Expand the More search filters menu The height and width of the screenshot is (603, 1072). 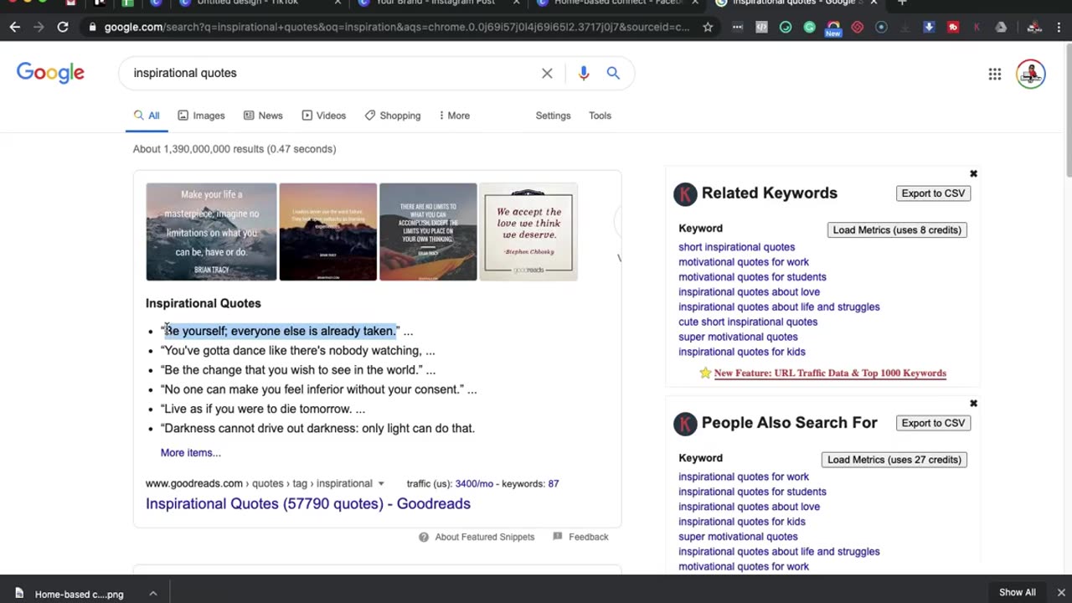(455, 116)
